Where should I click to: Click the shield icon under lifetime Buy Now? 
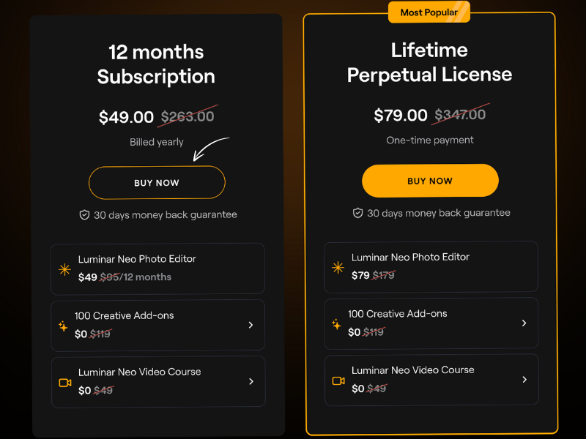click(357, 213)
